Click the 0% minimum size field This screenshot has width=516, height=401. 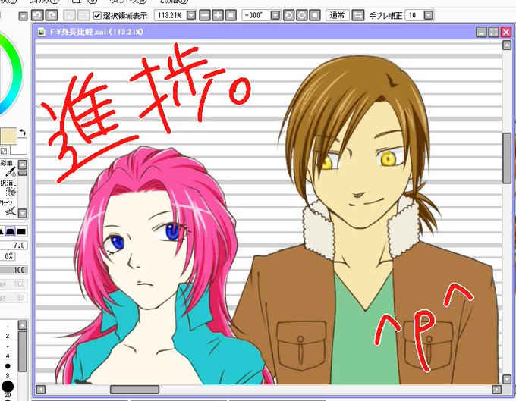pos(8,256)
